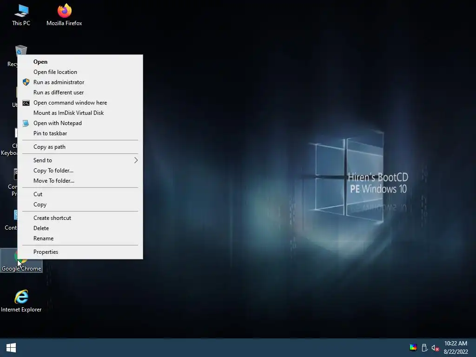Click the USB safely remove tray icon
Viewport: 476px width, 357px height.
(x=424, y=348)
